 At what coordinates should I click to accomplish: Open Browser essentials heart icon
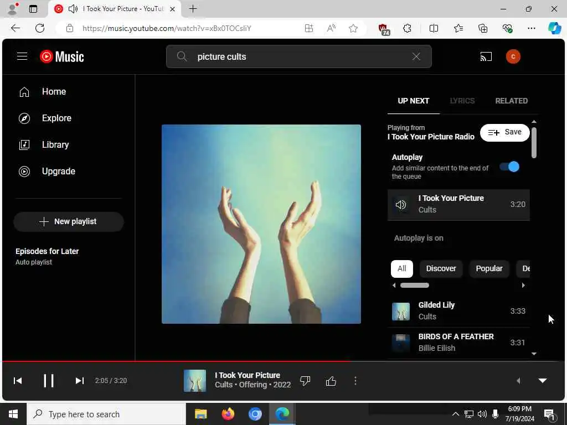tap(507, 28)
